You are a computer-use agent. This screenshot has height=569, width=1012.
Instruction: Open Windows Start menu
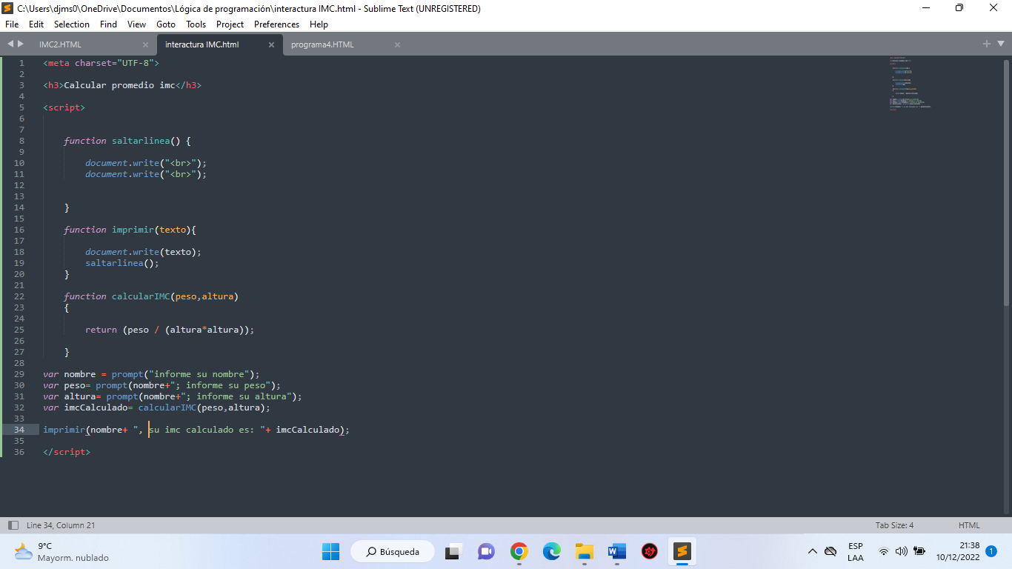coord(330,551)
